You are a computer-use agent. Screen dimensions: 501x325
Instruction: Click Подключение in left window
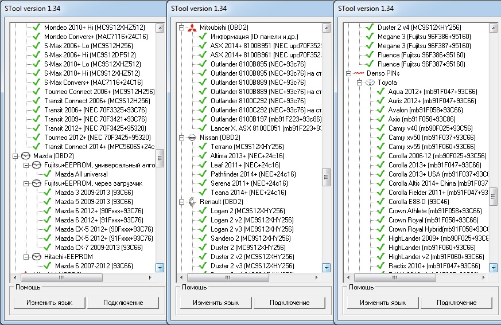click(123, 303)
